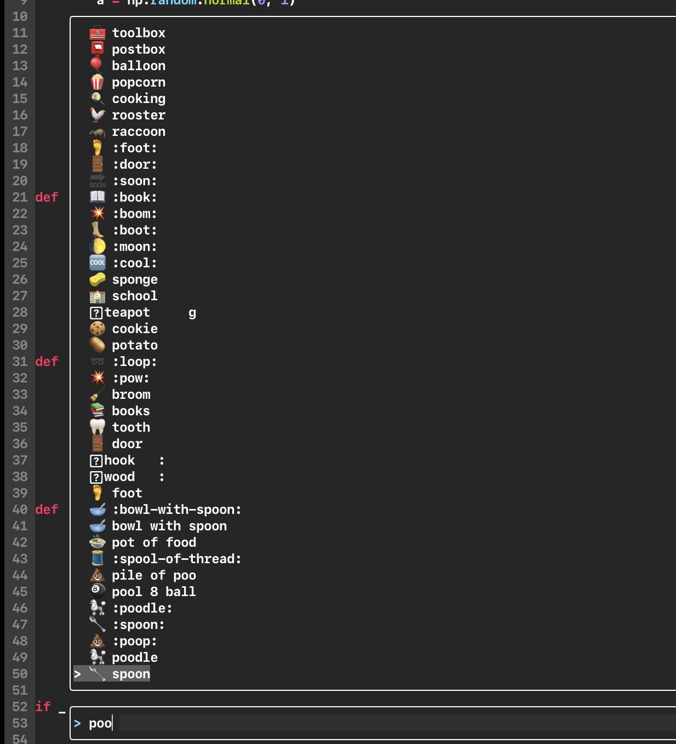The height and width of the screenshot is (744, 676).
Task: Click the moon emoji icon
Action: [x=98, y=247]
